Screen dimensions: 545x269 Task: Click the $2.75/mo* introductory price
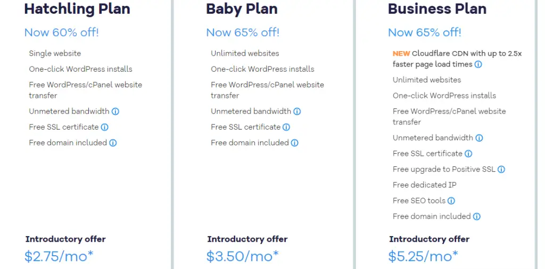tap(59, 256)
